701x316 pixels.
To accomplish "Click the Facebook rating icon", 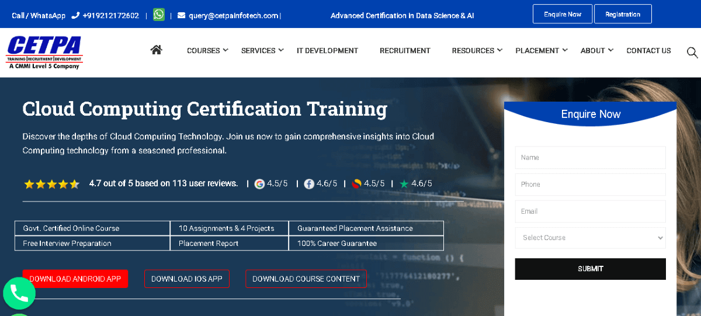I will pyautogui.click(x=309, y=183).
